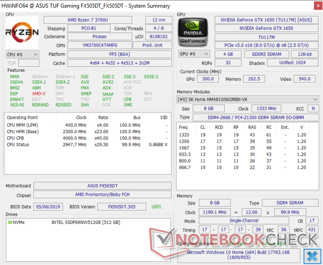Click the Windows 10 Home operating system field
The width and height of the screenshot is (323, 265).
(239, 255)
